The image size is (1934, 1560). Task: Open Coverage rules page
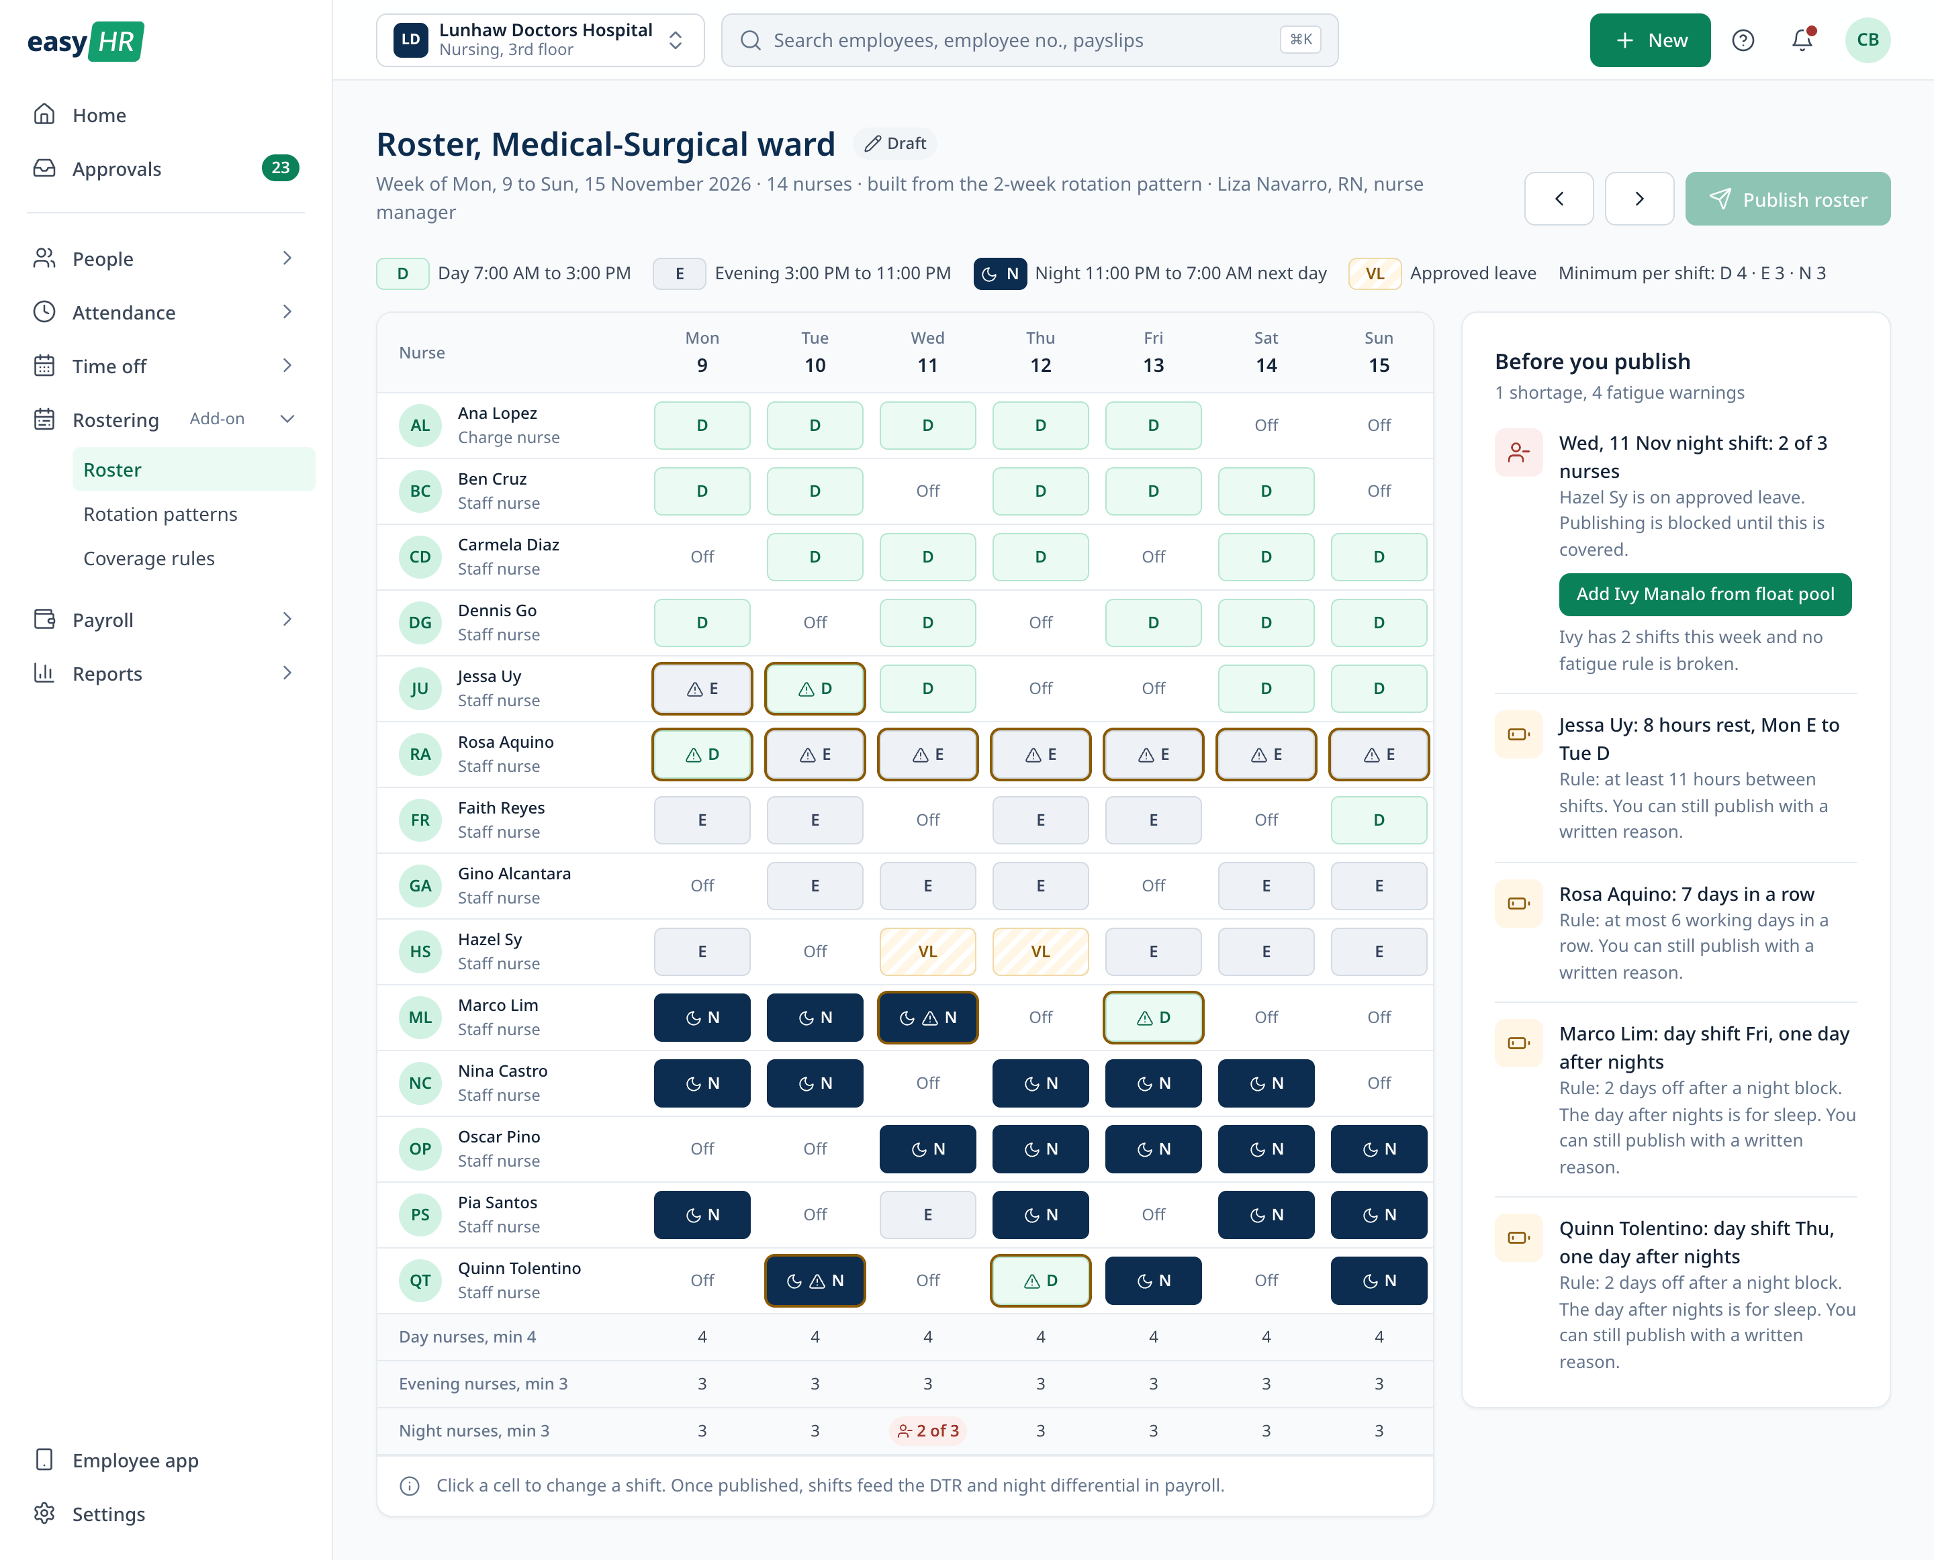(x=193, y=558)
